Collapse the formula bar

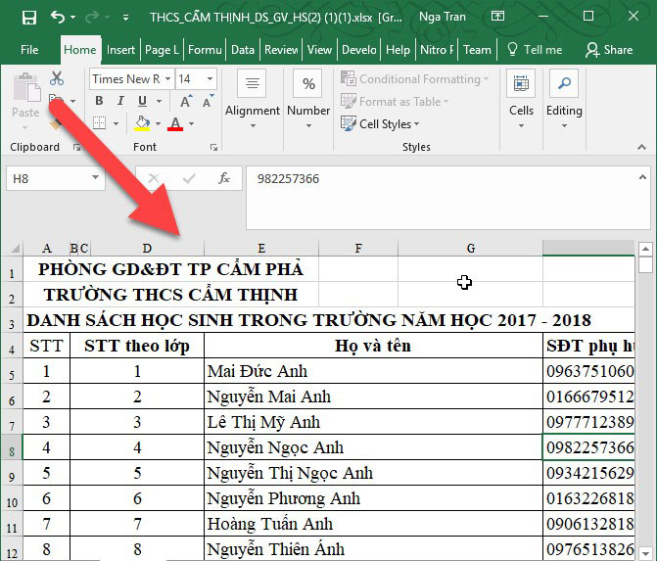[x=642, y=177]
